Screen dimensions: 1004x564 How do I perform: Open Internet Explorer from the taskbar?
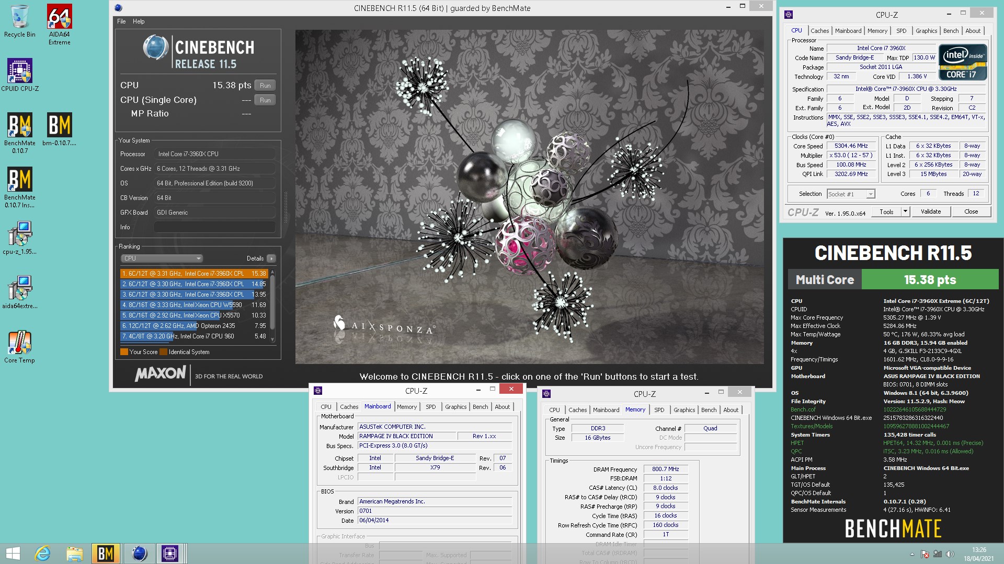(x=42, y=554)
